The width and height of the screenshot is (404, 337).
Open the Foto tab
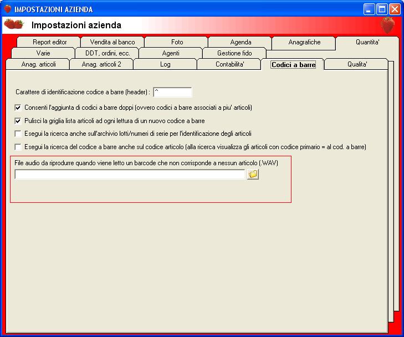[x=177, y=42]
